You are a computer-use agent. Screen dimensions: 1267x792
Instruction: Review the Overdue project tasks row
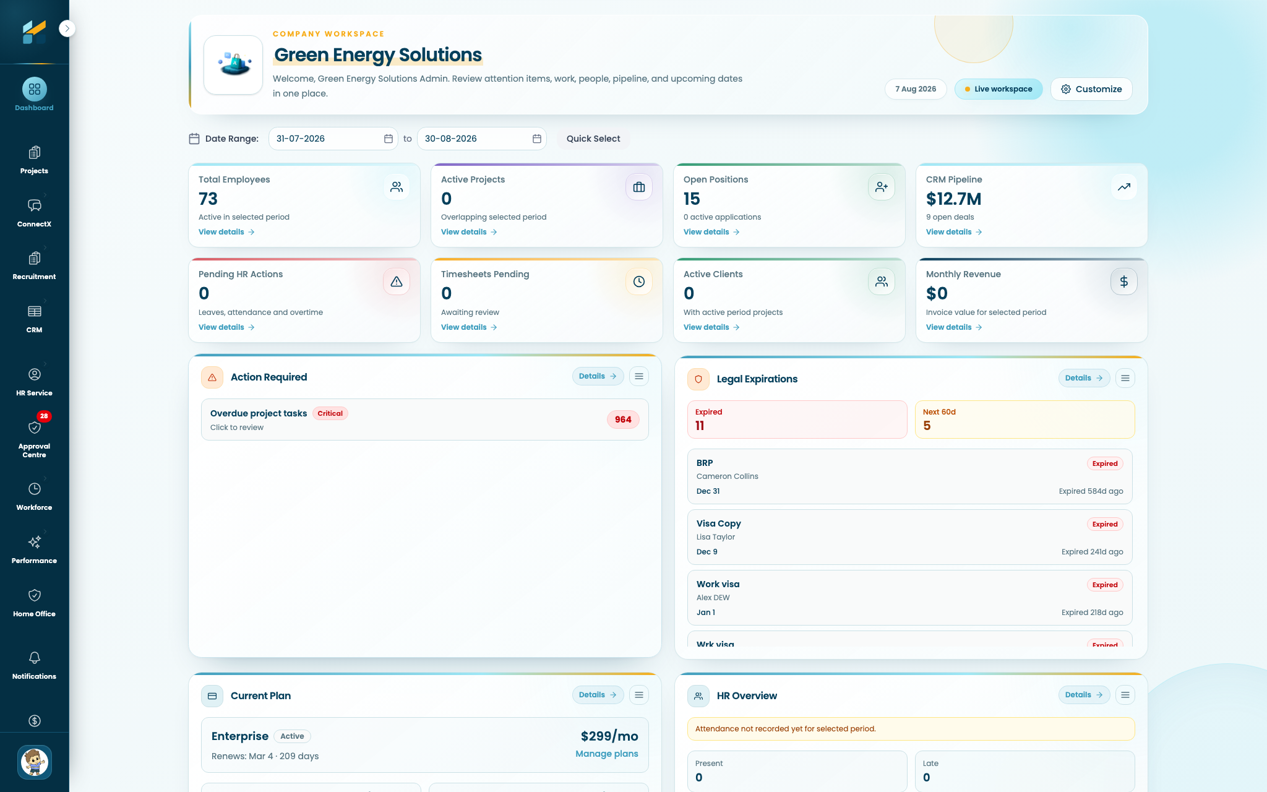coord(424,420)
